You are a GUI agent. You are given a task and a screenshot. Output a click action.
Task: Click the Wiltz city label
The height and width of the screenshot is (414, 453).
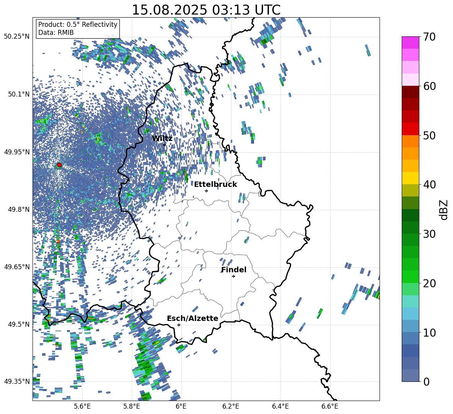[x=162, y=139]
